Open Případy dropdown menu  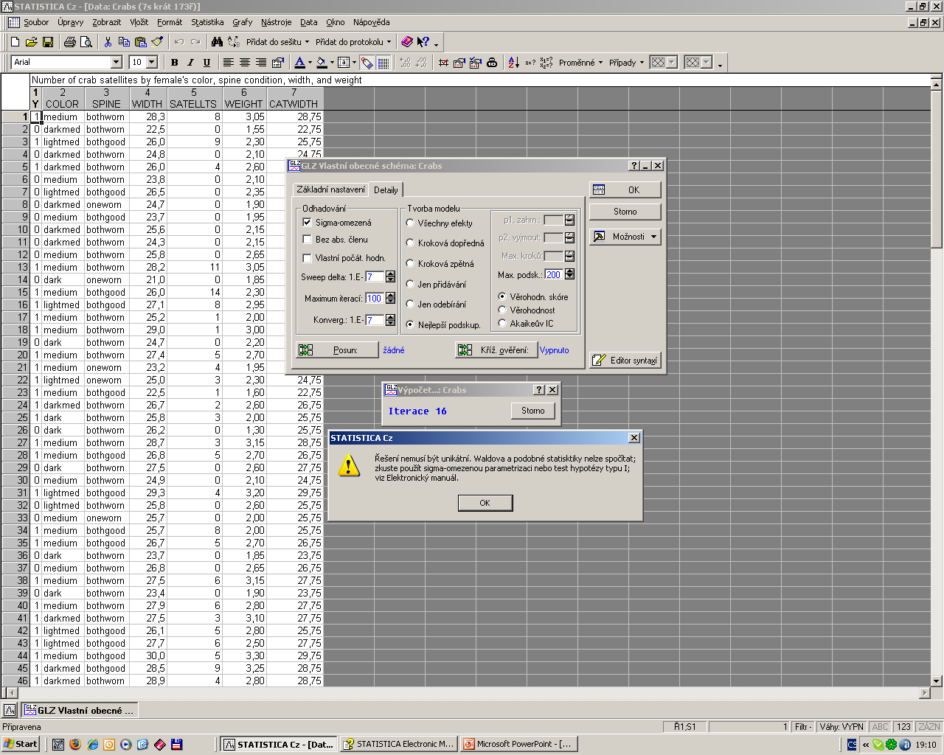626,63
